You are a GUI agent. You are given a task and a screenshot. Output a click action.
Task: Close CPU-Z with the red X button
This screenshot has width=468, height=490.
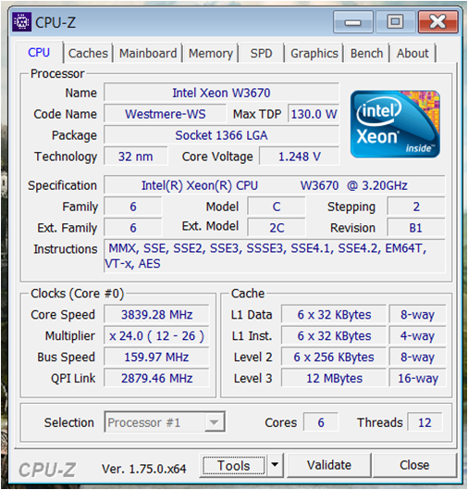[x=437, y=22]
